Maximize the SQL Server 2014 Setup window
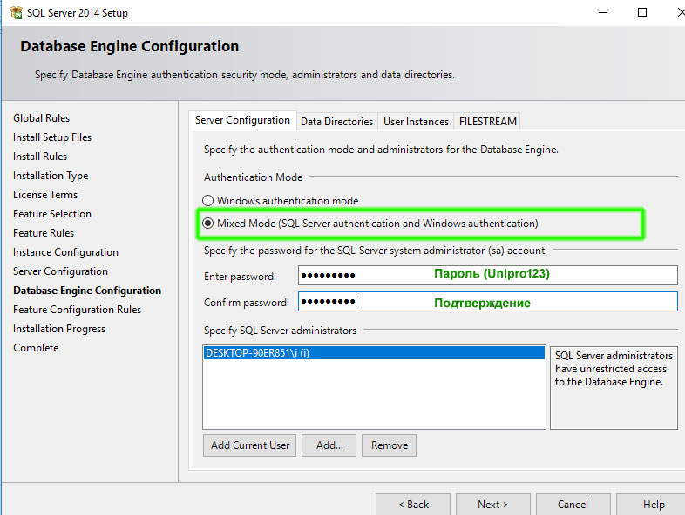Viewport: 685px width, 515px height. (x=642, y=13)
